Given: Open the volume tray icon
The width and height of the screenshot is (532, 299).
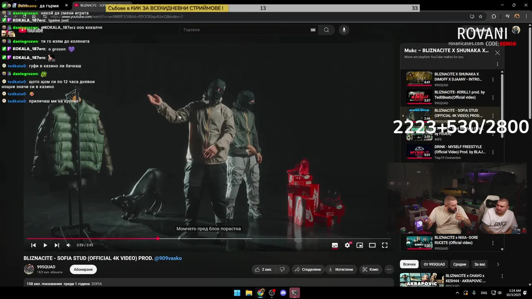Looking at the screenshot, I should click(x=500, y=293).
